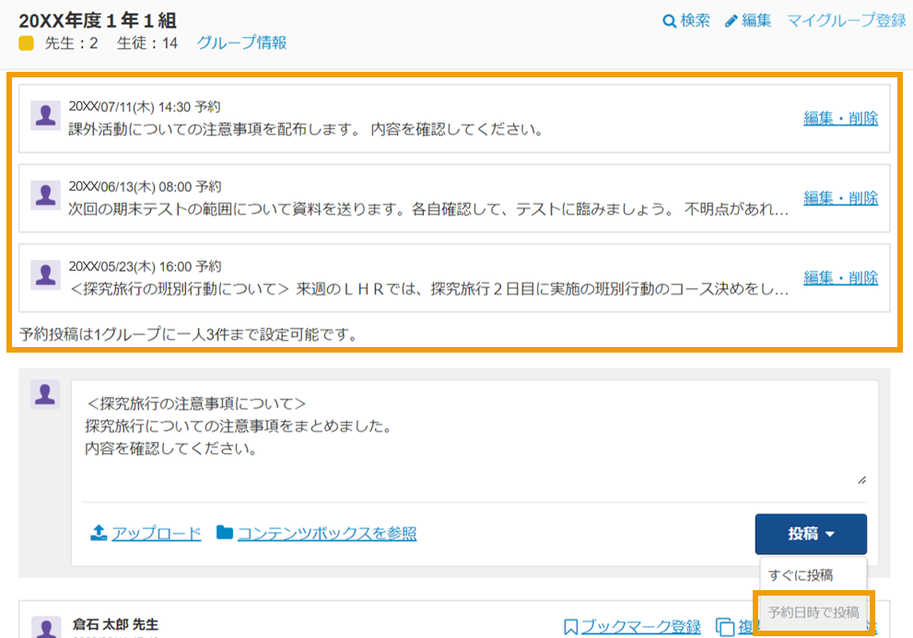Viewport: 913px width, 638px height.
Task: Select 予約日時で投稿 menu option
Action: 814,612
